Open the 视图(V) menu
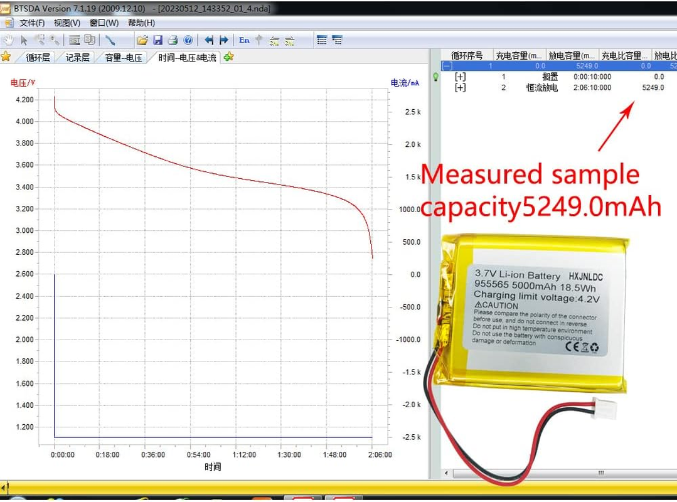 coord(67,23)
